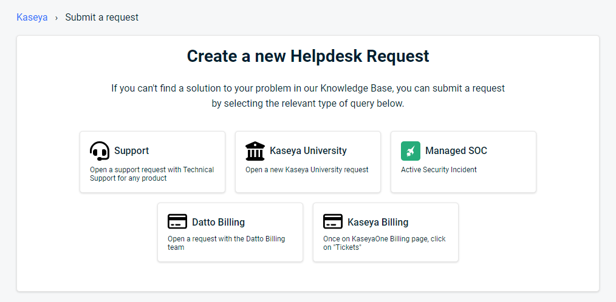
Task: Click the Knowledge Base instruction paragraph
Action: coord(308,96)
